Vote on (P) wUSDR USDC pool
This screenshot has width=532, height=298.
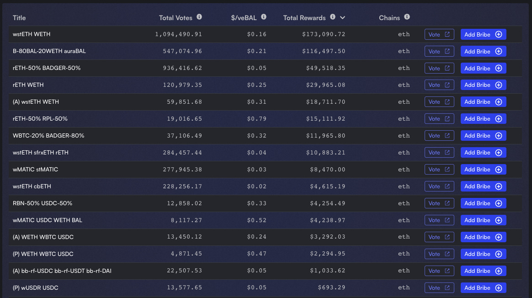439,288
